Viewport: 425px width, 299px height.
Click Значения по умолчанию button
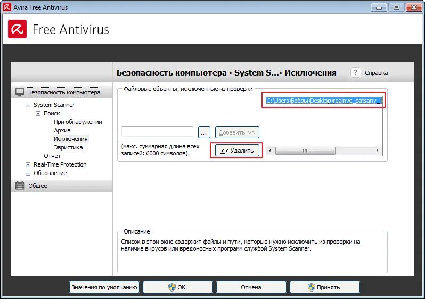104,287
